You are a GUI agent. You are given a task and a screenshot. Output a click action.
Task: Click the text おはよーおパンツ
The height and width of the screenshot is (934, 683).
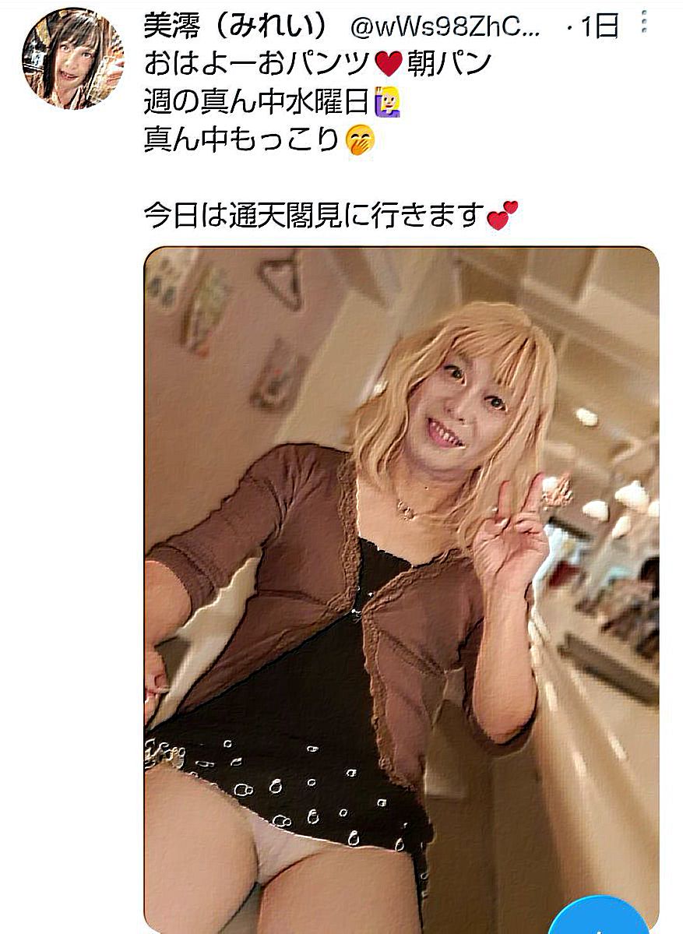click(259, 64)
